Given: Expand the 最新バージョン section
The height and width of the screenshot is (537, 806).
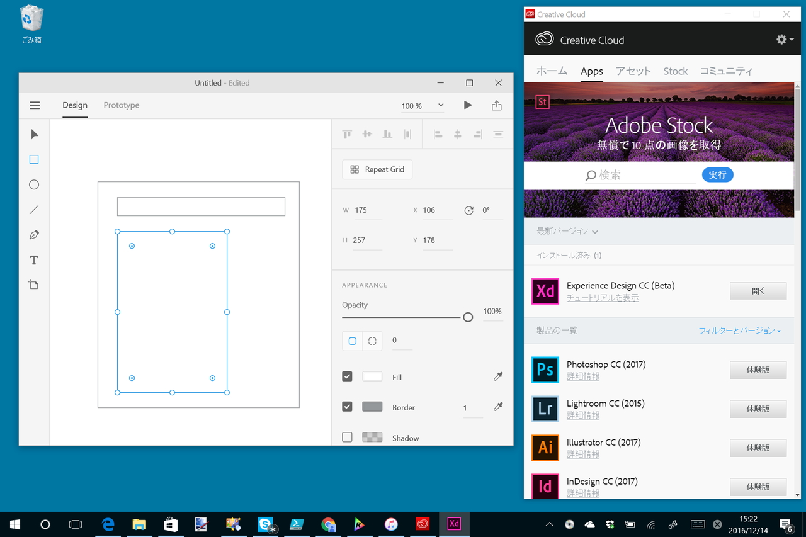Looking at the screenshot, I should (x=565, y=231).
